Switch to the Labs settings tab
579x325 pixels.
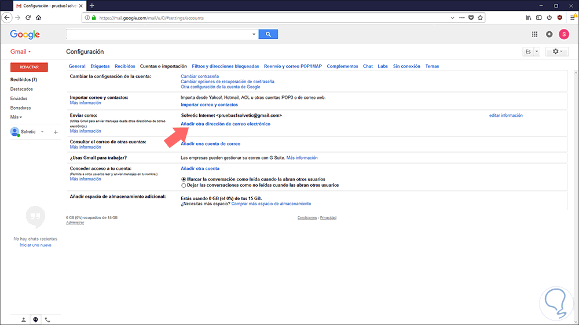pyautogui.click(x=383, y=67)
